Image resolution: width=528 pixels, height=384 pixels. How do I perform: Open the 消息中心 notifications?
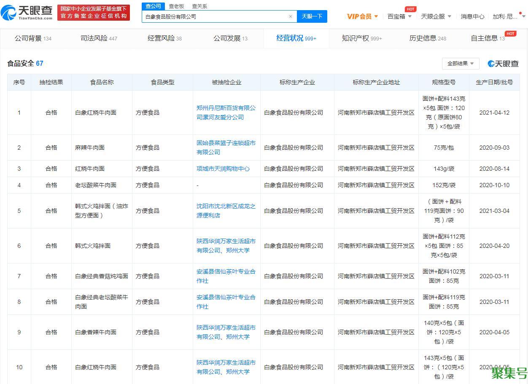pyautogui.click(x=472, y=16)
